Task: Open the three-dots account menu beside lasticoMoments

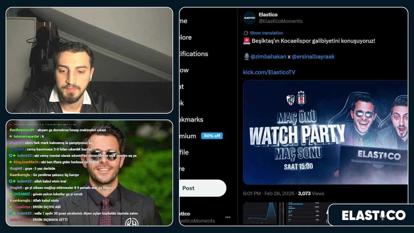Action: [x=228, y=217]
